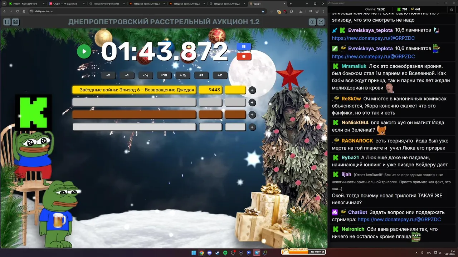The height and width of the screenshot is (257, 458).
Task: Click username RAGNAROCK in chat
Action: click(357, 141)
